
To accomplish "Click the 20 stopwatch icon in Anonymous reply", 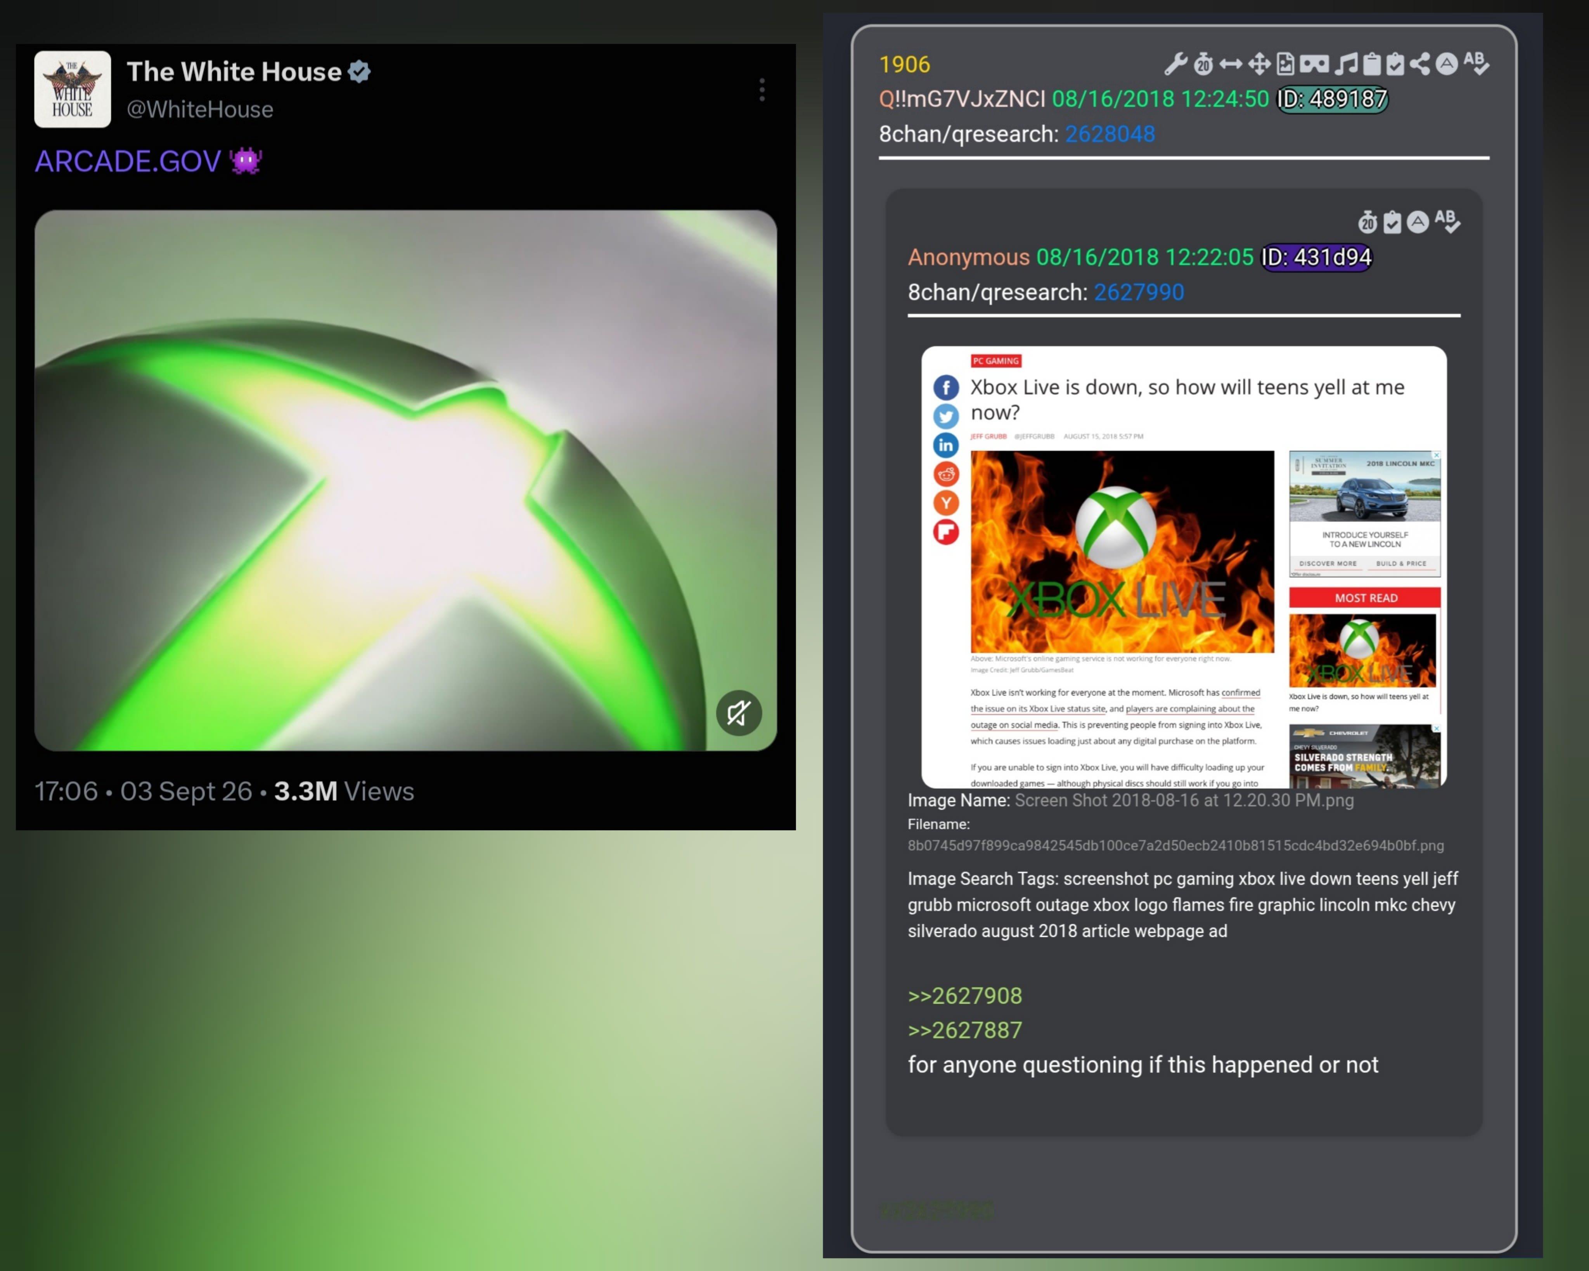I will (1367, 222).
